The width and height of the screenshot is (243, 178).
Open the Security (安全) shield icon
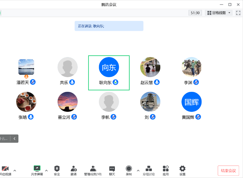(57, 169)
